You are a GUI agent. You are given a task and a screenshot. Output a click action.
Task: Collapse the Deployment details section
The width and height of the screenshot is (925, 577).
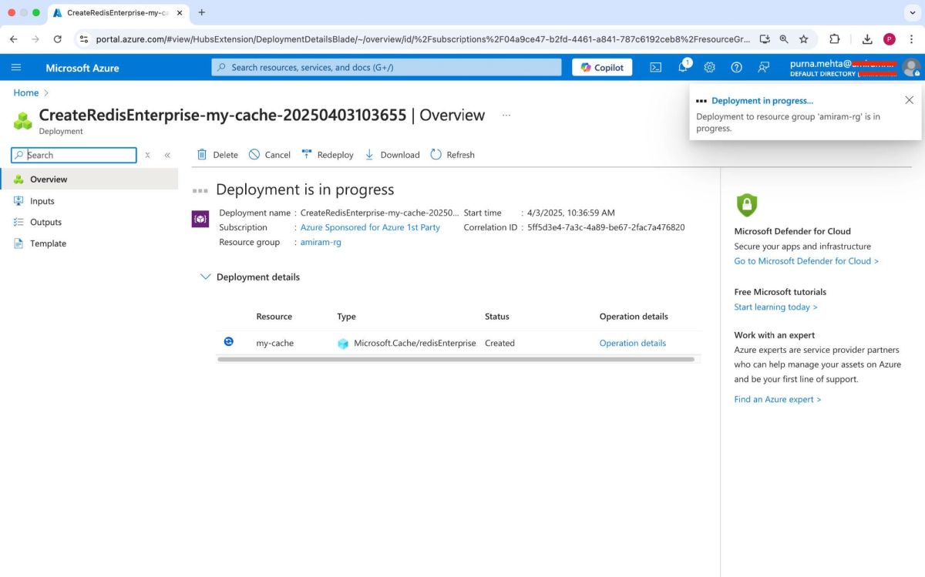[x=206, y=277]
